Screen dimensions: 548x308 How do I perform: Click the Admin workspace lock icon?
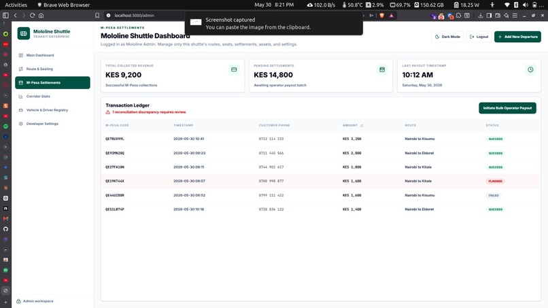tap(18, 301)
